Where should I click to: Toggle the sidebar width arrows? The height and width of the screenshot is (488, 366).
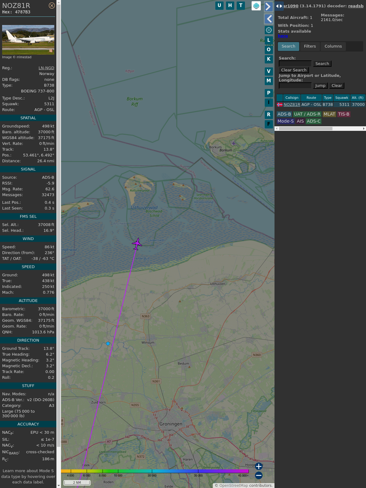pos(279,6)
